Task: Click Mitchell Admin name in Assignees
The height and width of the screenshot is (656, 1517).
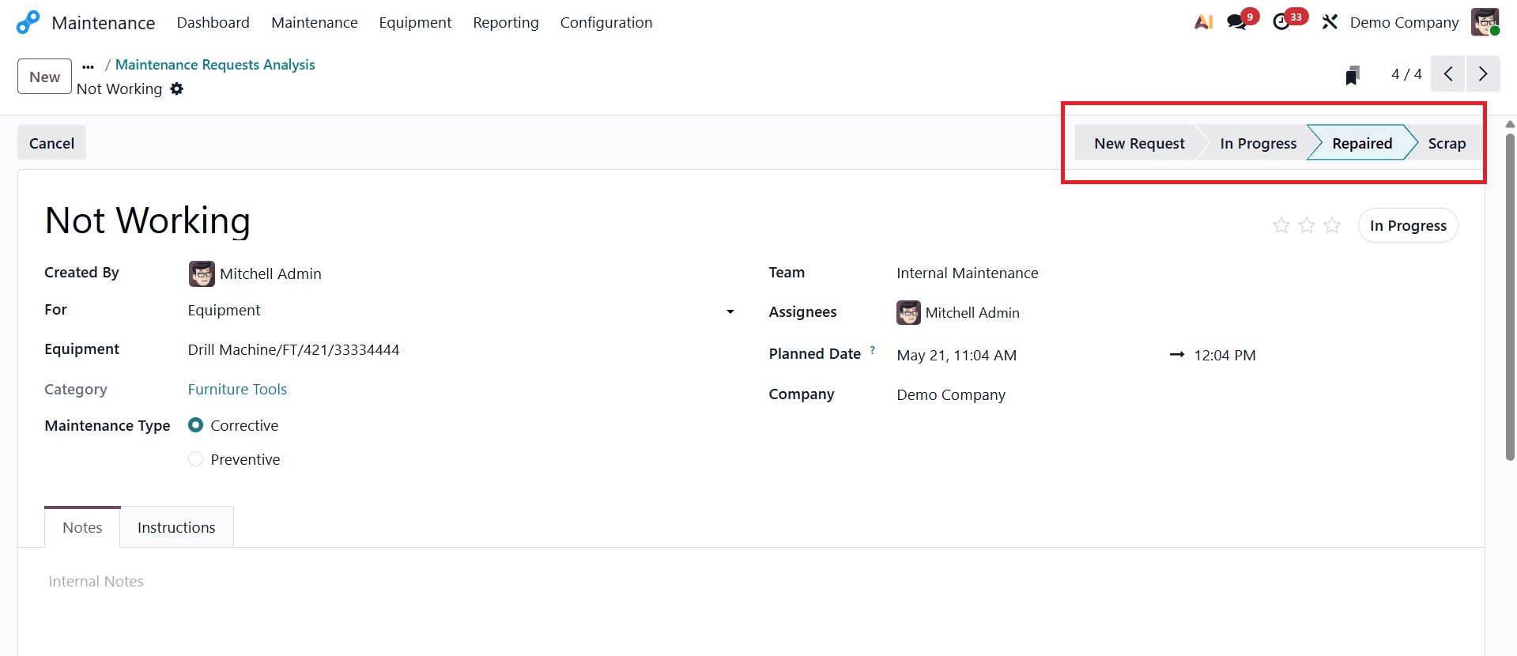Action: tap(972, 313)
